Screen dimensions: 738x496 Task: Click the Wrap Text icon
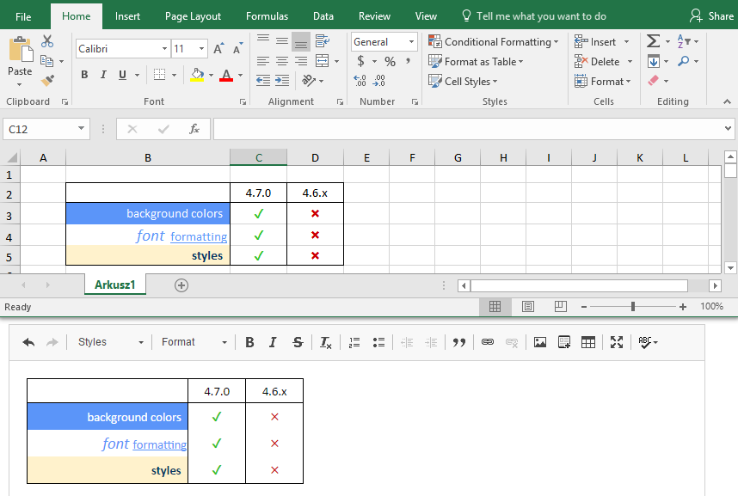coord(323,41)
